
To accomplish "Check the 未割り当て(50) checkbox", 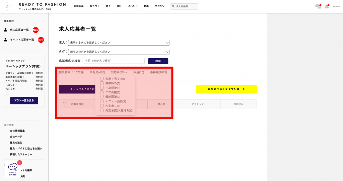I will tap(102, 79).
